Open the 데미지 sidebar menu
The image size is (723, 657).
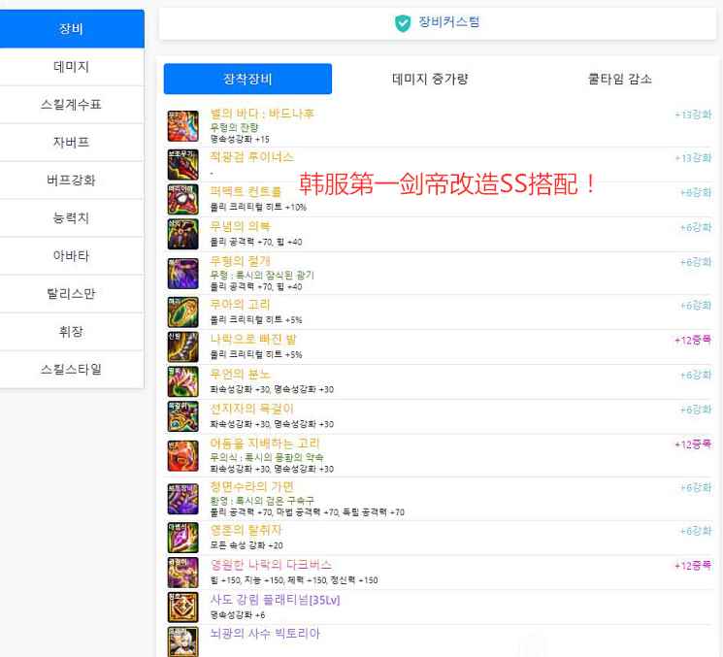72,66
